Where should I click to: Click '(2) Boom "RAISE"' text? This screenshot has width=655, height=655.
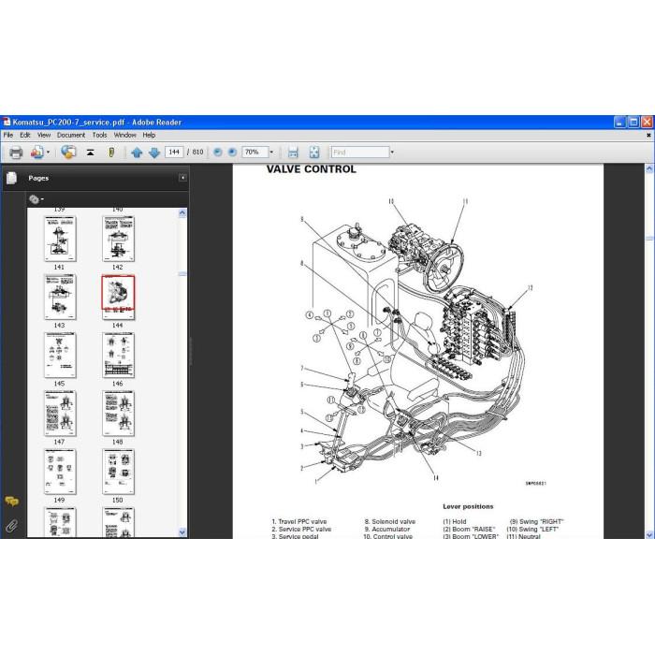[x=469, y=529]
